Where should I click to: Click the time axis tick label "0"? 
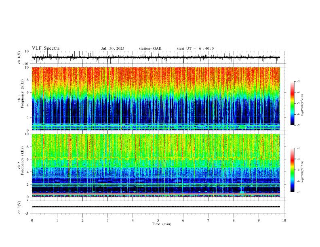pos(32,220)
